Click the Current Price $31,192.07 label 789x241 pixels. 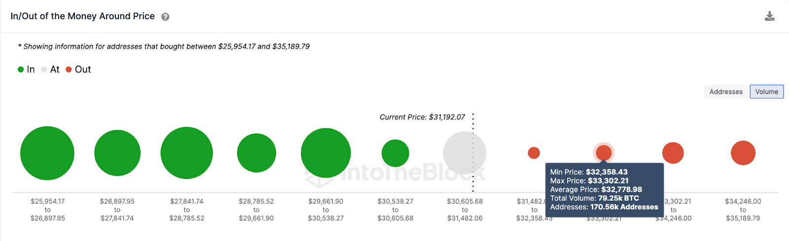[x=422, y=117]
